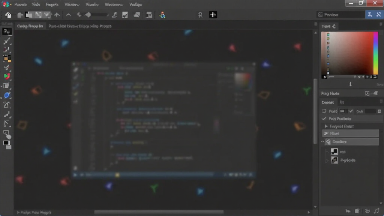Select the red and green heart-shaped tool
This screenshot has width=384, height=216.
pyautogui.click(x=7, y=76)
